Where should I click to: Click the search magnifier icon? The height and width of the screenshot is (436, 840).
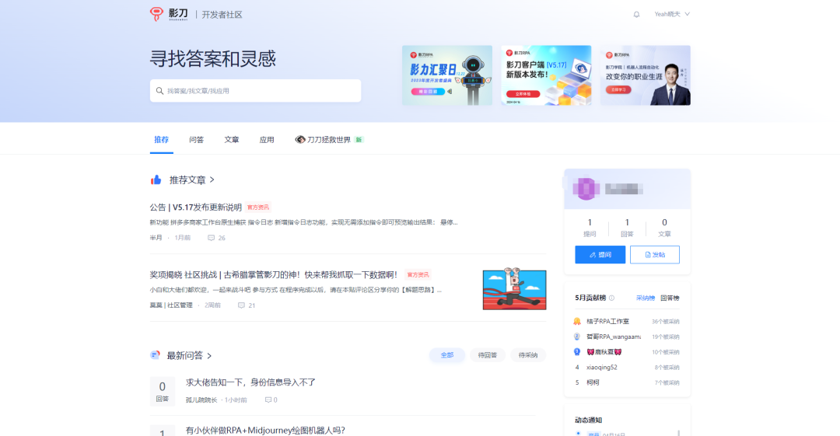(x=159, y=91)
